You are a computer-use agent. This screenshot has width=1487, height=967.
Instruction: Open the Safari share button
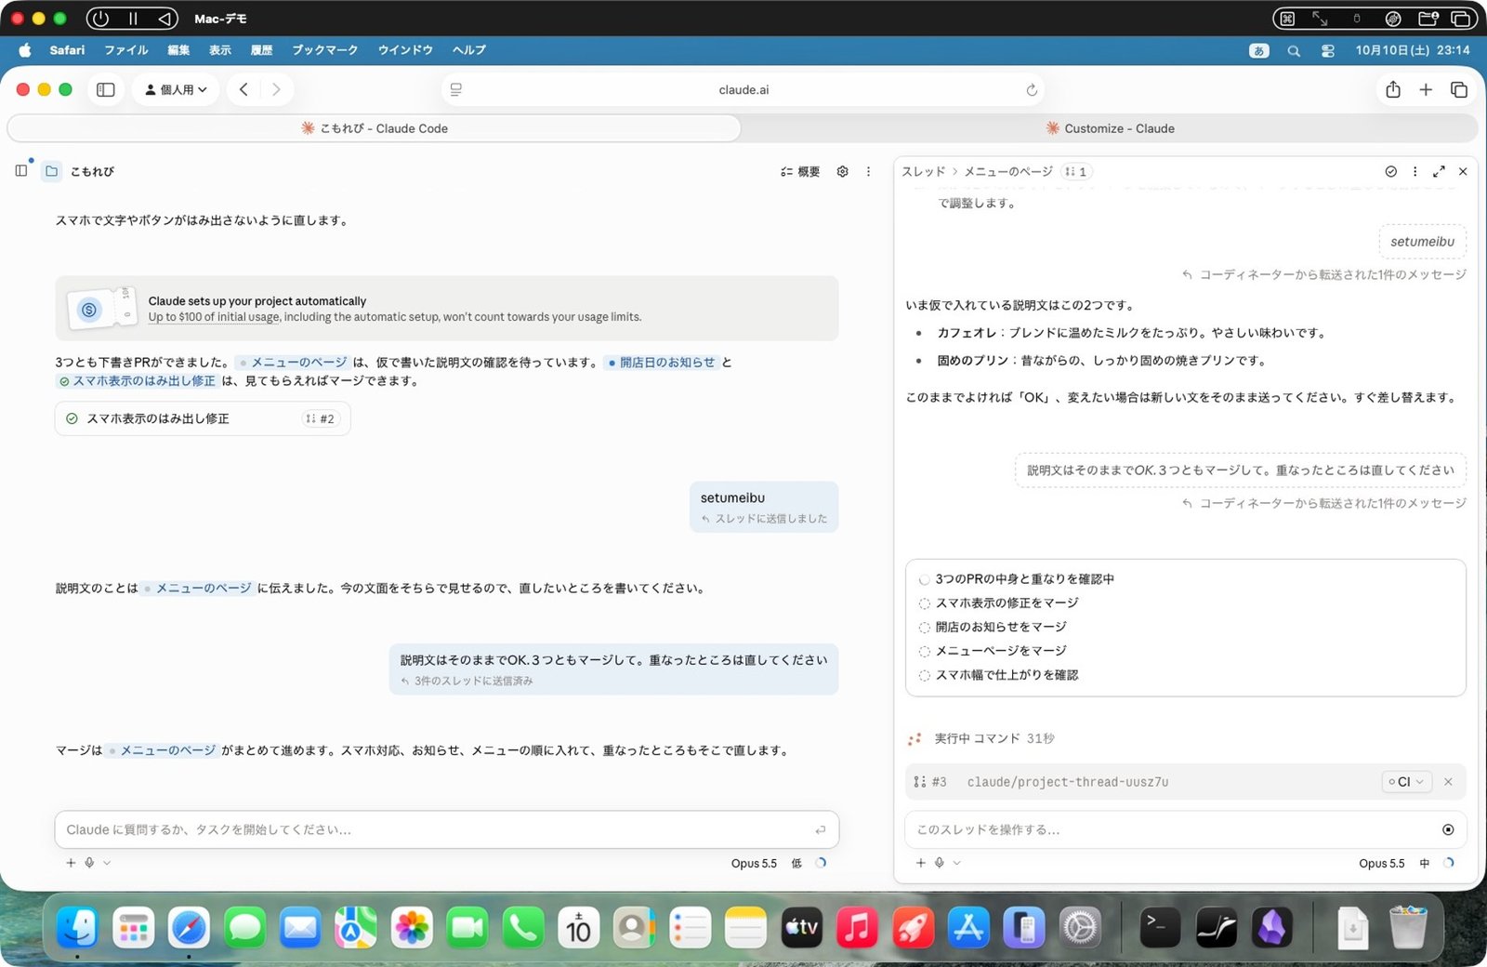click(x=1392, y=89)
